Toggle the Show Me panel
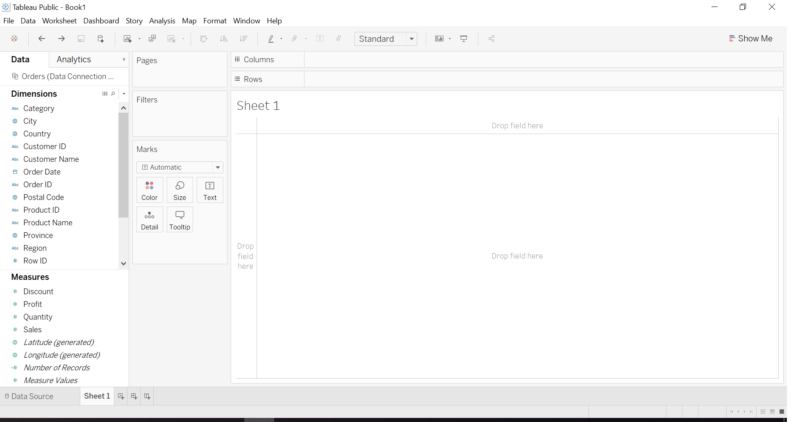 pyautogui.click(x=751, y=39)
